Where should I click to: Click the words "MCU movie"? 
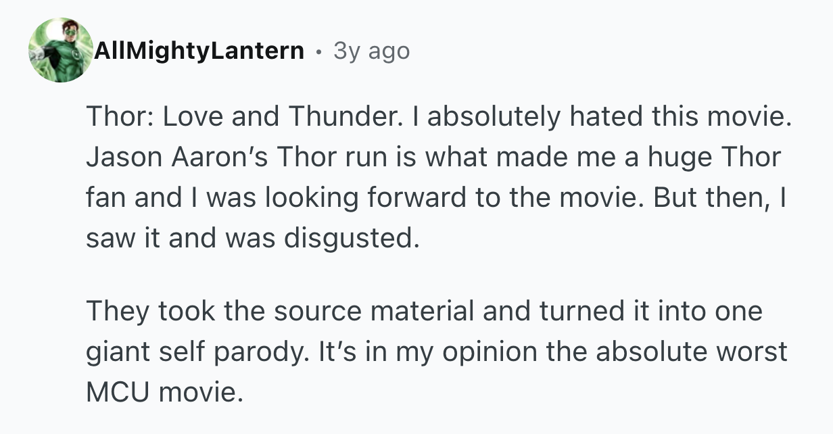(162, 393)
